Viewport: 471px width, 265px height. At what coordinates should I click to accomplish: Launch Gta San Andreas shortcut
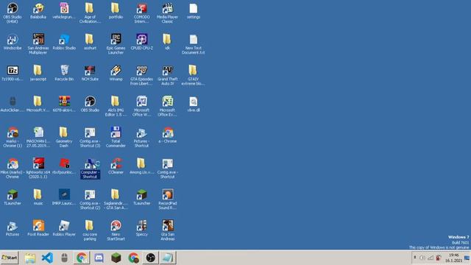[167, 230]
